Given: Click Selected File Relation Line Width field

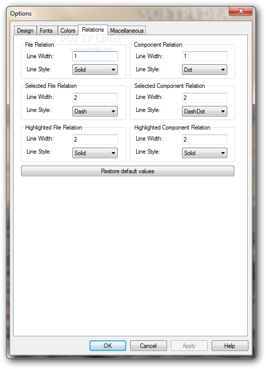Looking at the screenshot, I should click(95, 98).
